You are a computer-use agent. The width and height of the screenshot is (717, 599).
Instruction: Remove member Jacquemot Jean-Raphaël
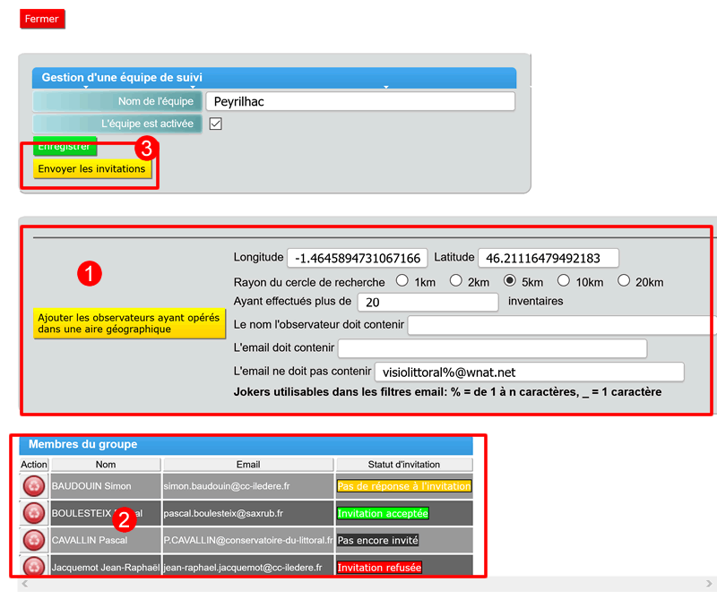[x=34, y=567]
